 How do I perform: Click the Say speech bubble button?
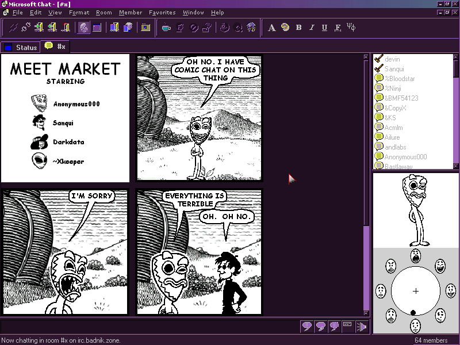307,327
